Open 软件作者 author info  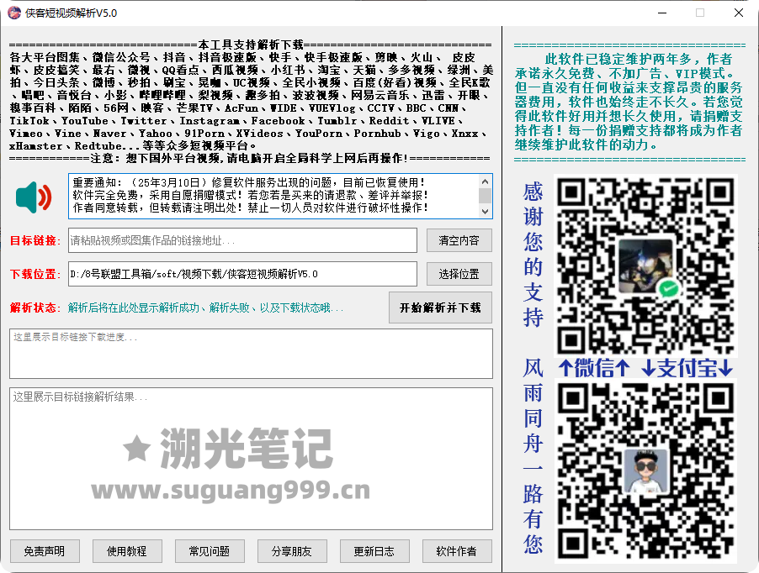click(x=456, y=551)
